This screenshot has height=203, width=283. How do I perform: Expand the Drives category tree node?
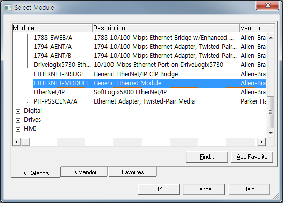(x=18, y=120)
